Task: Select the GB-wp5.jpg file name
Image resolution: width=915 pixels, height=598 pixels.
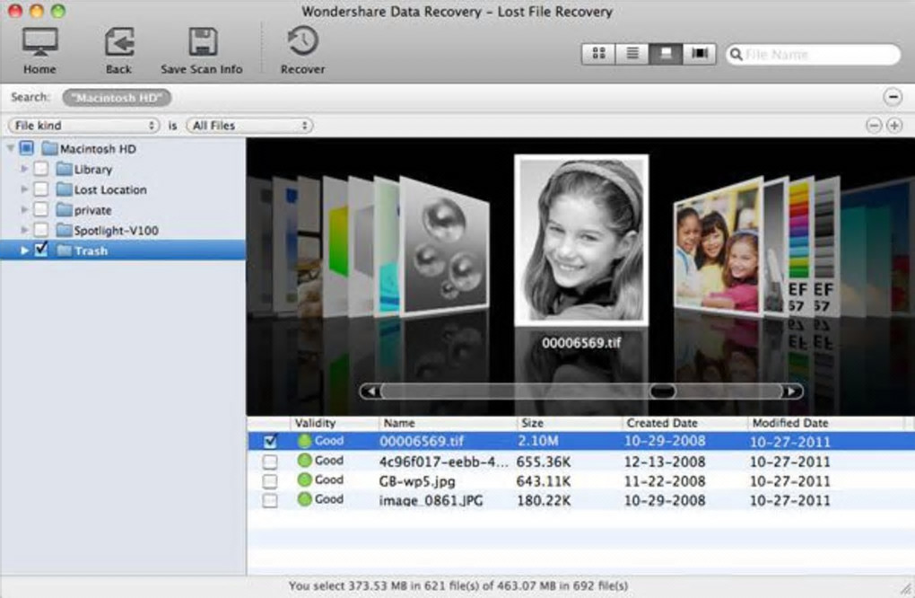Action: pyautogui.click(x=416, y=481)
